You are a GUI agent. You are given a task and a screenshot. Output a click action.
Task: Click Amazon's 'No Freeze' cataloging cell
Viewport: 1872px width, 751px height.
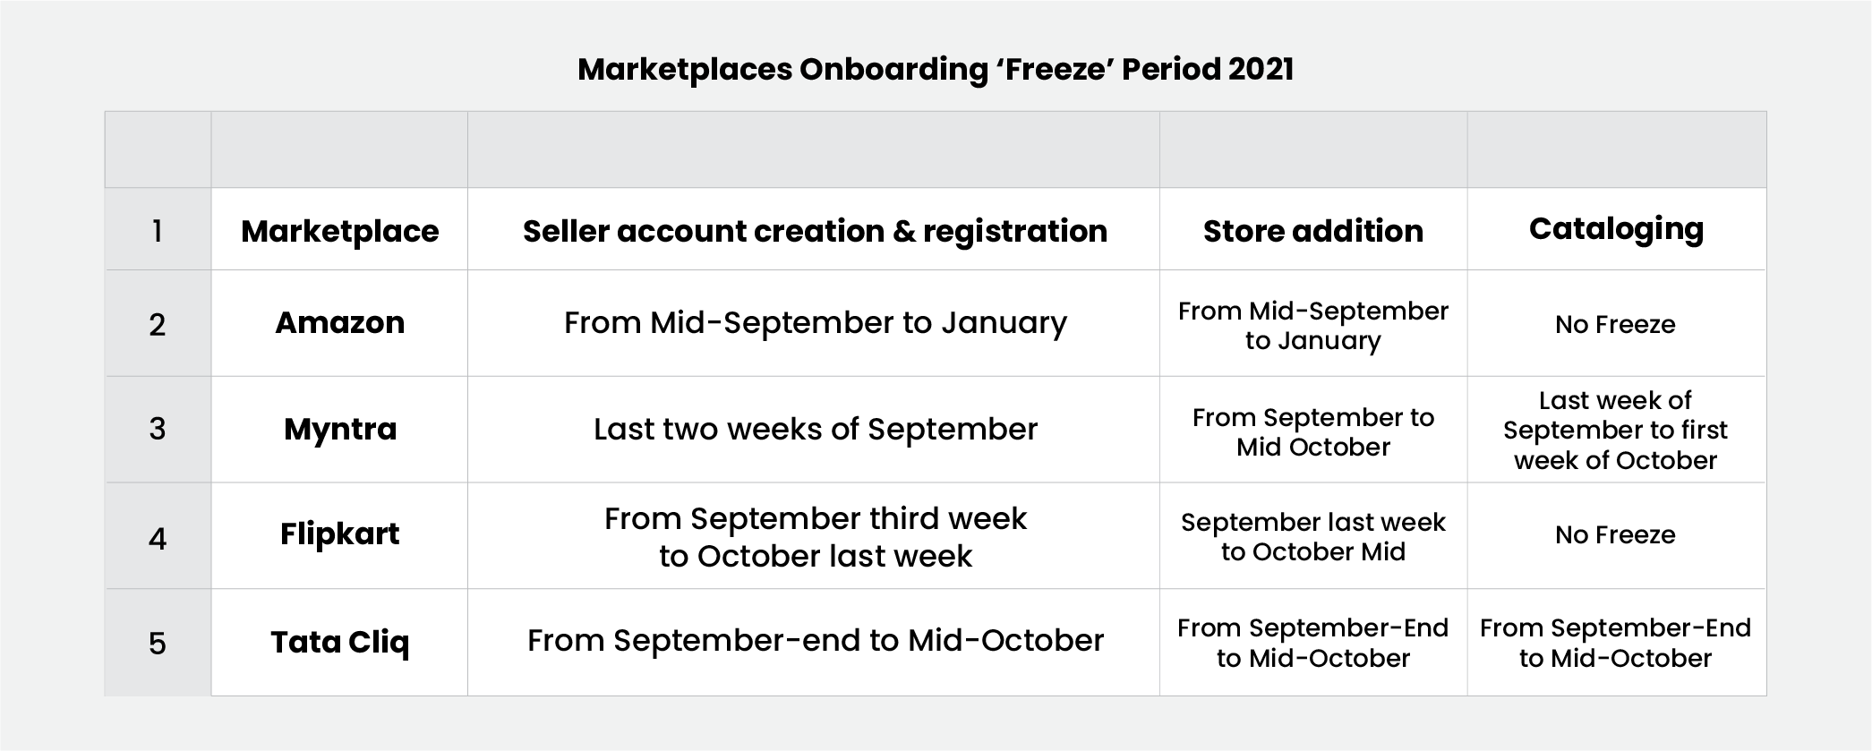point(1617,323)
